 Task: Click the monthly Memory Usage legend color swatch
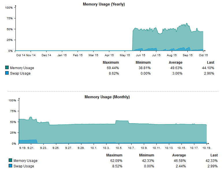tap(10, 160)
